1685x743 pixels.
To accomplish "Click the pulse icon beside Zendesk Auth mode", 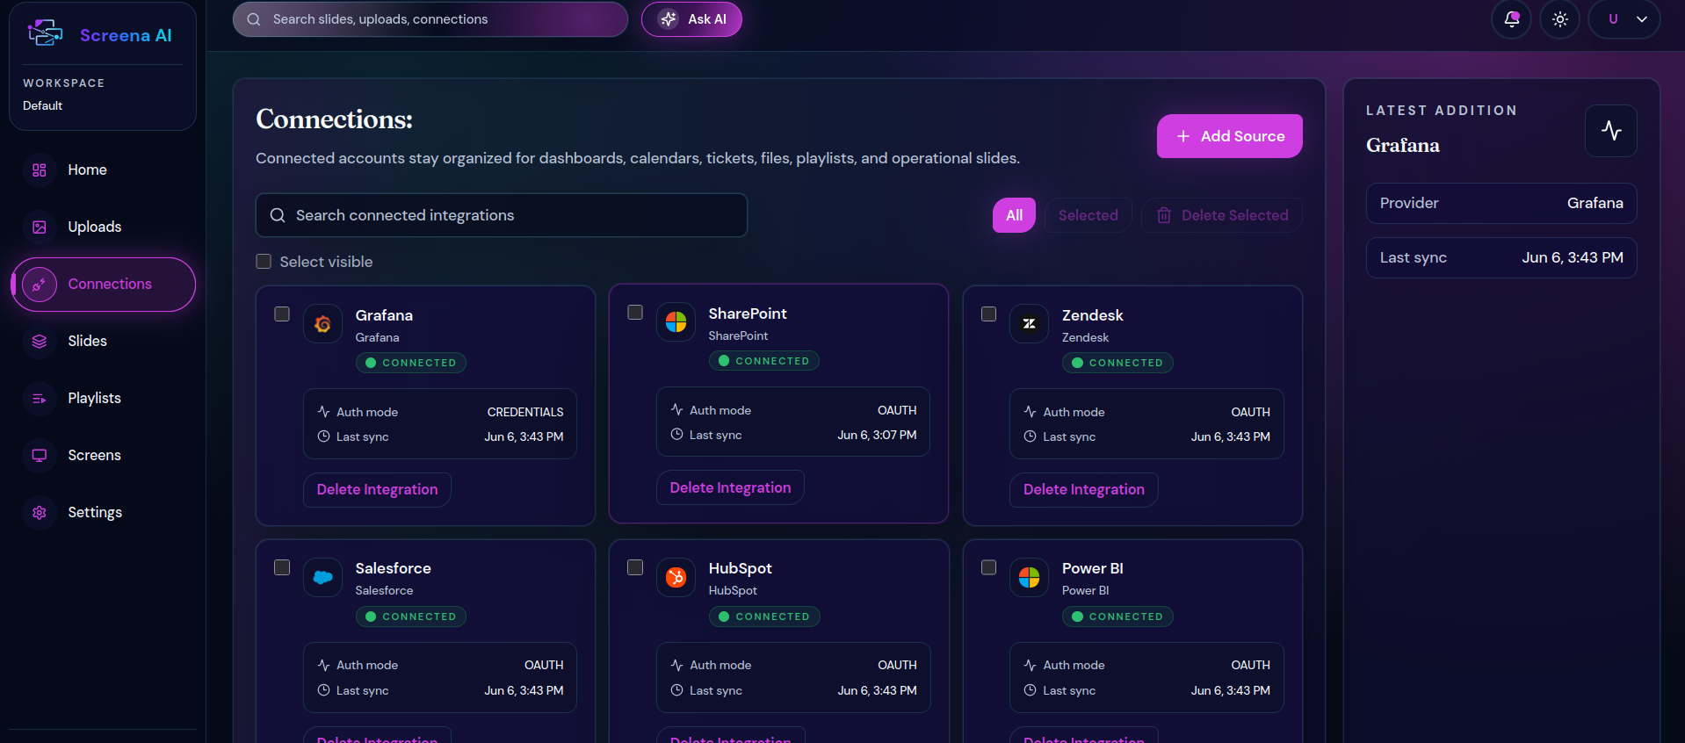I will coord(1031,412).
